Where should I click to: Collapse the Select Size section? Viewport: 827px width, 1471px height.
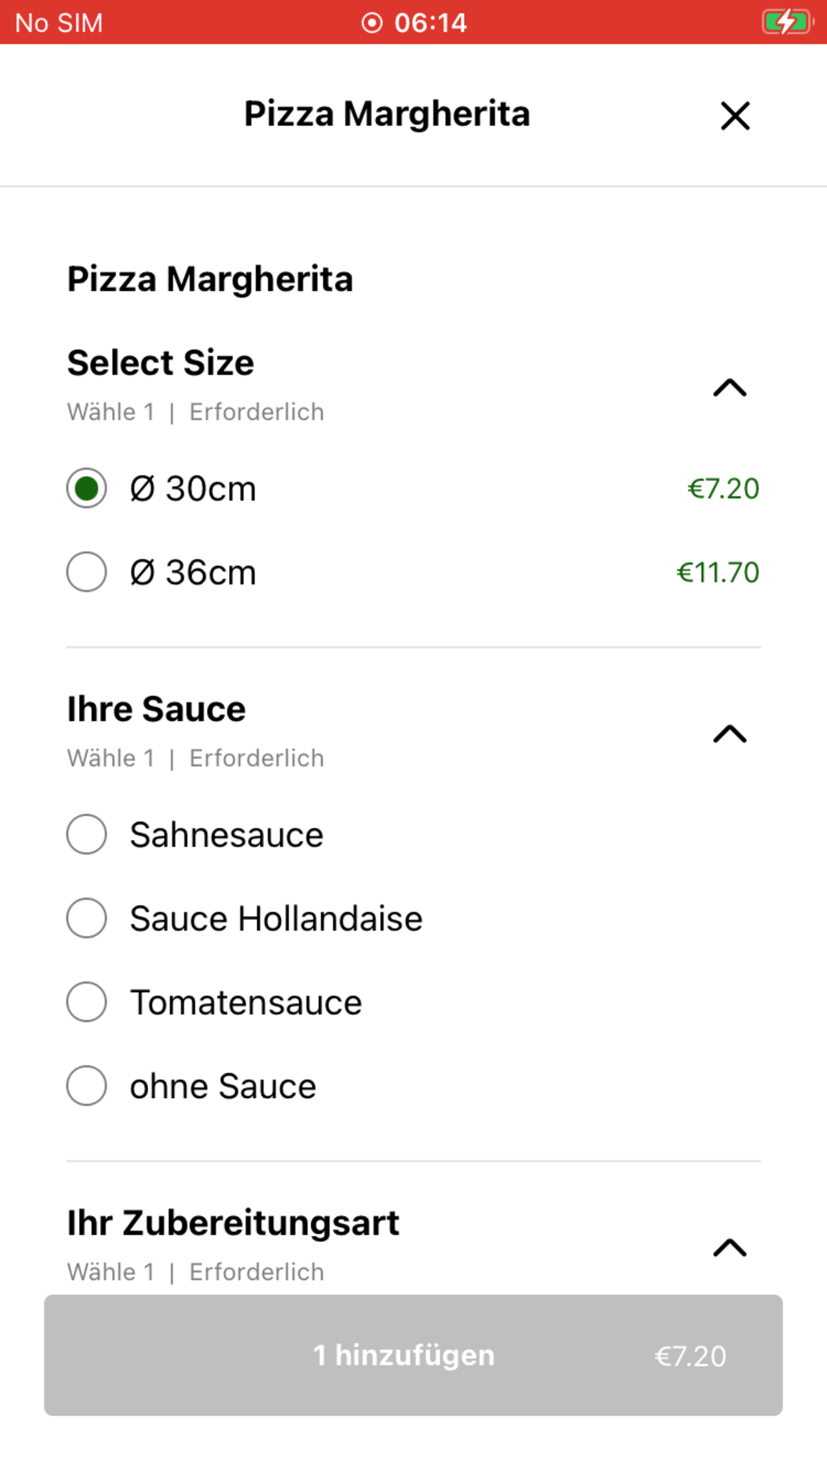(730, 388)
